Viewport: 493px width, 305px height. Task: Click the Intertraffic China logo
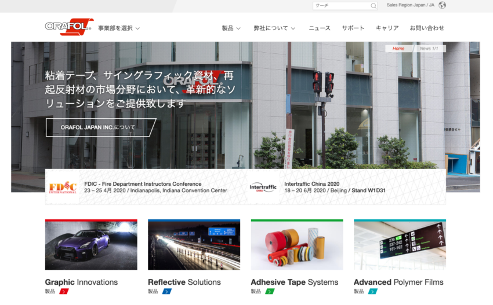(x=263, y=188)
